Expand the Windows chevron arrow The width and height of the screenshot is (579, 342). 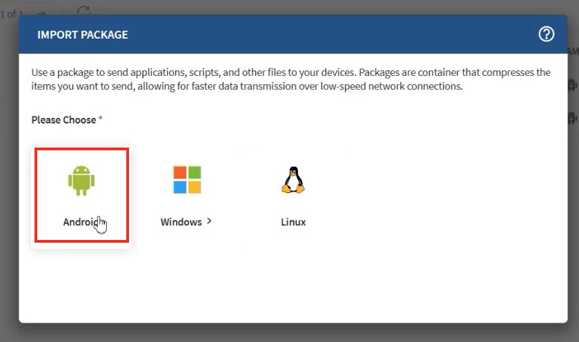click(209, 221)
